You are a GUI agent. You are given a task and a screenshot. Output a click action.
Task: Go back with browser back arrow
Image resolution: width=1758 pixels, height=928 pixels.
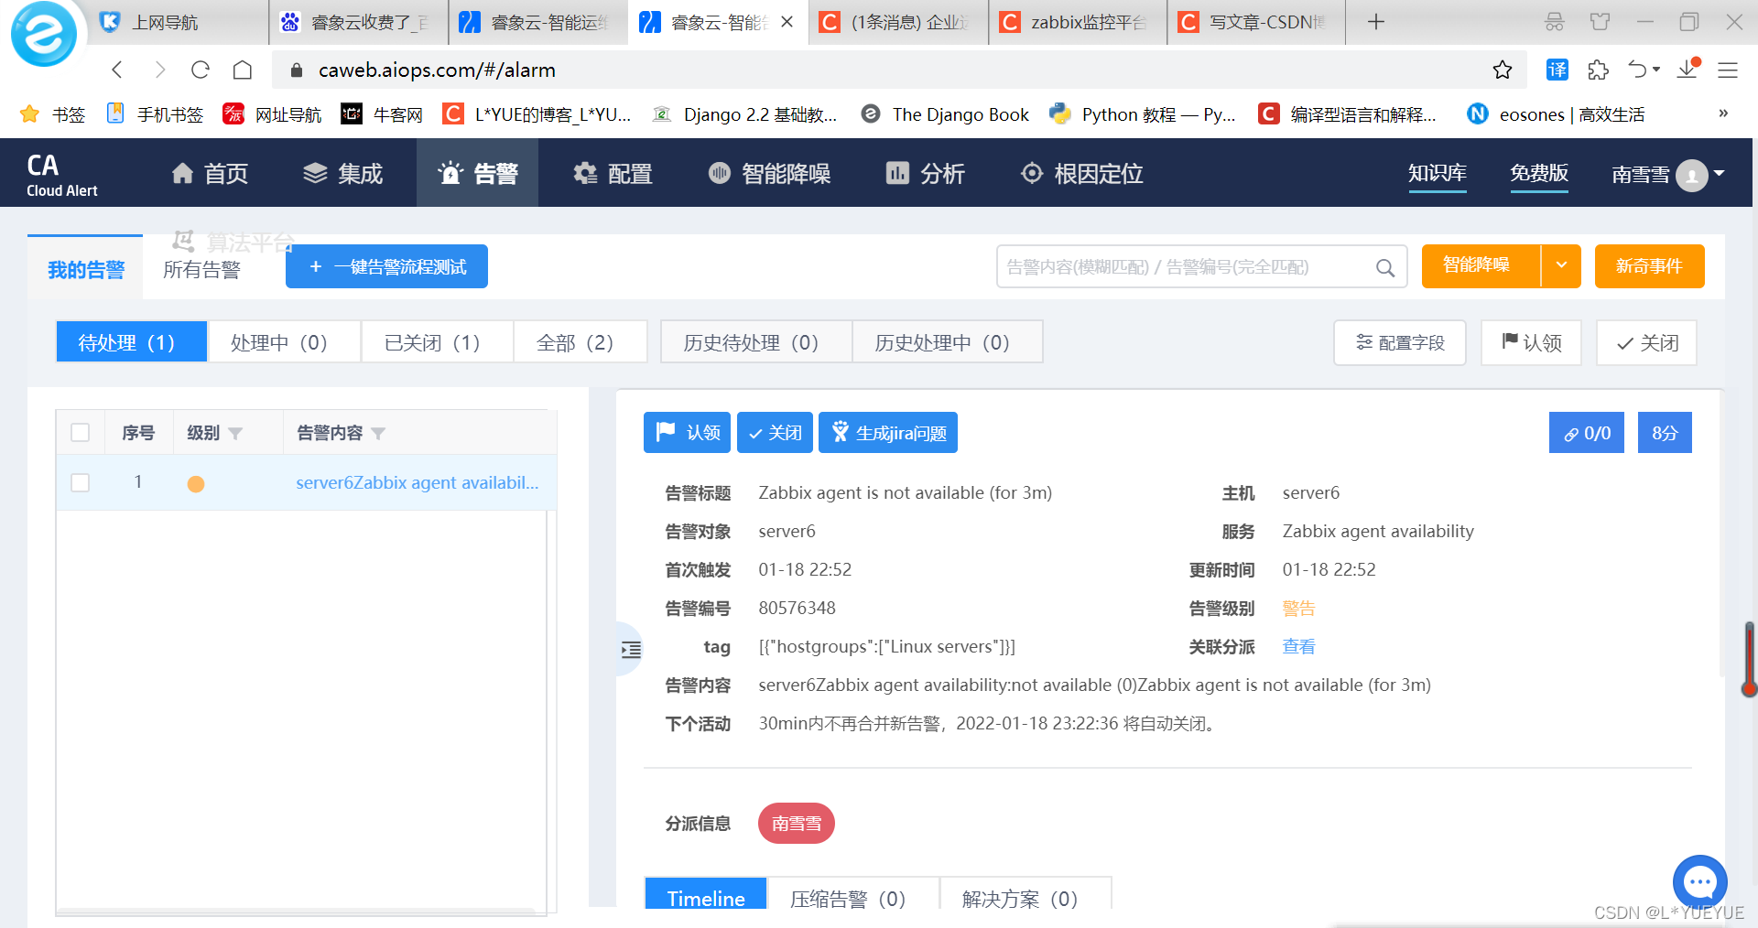pos(117,70)
